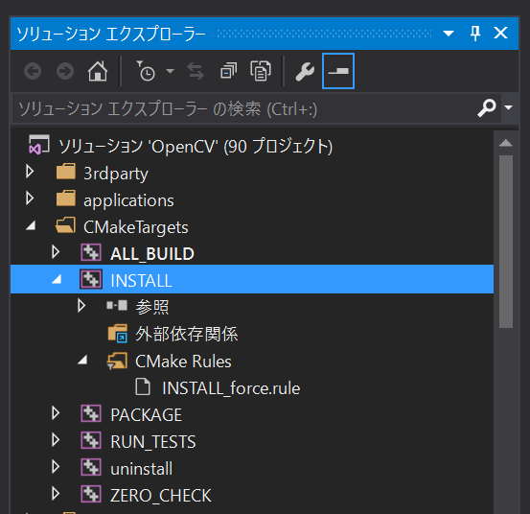Select 外部依存関係 external dependencies

tap(187, 334)
